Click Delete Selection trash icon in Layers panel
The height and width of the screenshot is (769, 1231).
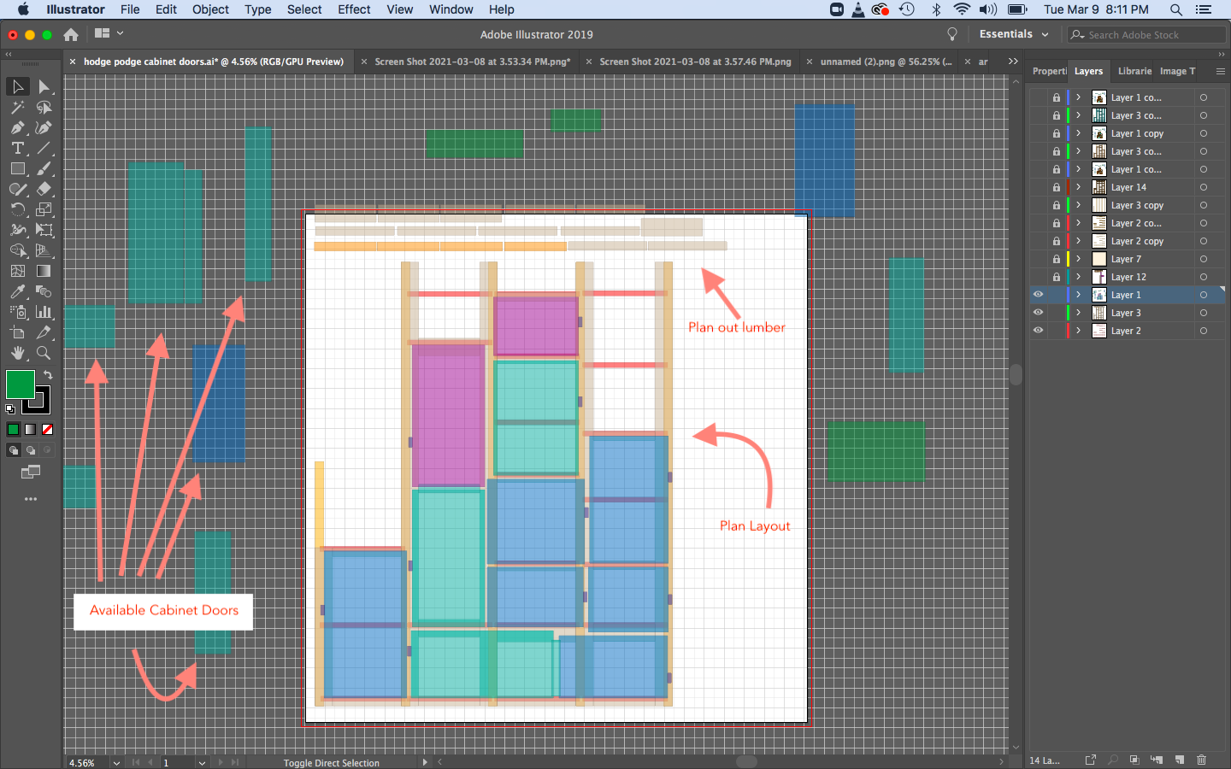[1201, 760]
